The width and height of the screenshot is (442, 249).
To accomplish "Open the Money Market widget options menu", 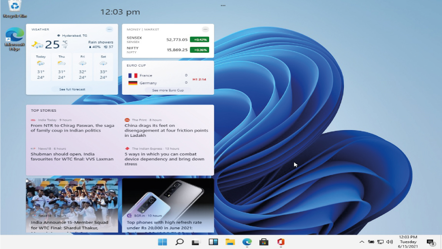I will pyautogui.click(x=205, y=29).
